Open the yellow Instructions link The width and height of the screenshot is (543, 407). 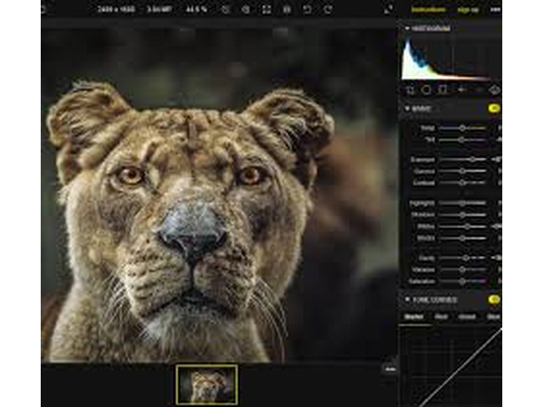(x=428, y=9)
